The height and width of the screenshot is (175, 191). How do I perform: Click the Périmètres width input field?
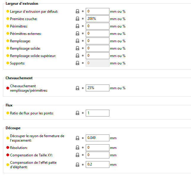click(x=97, y=26)
